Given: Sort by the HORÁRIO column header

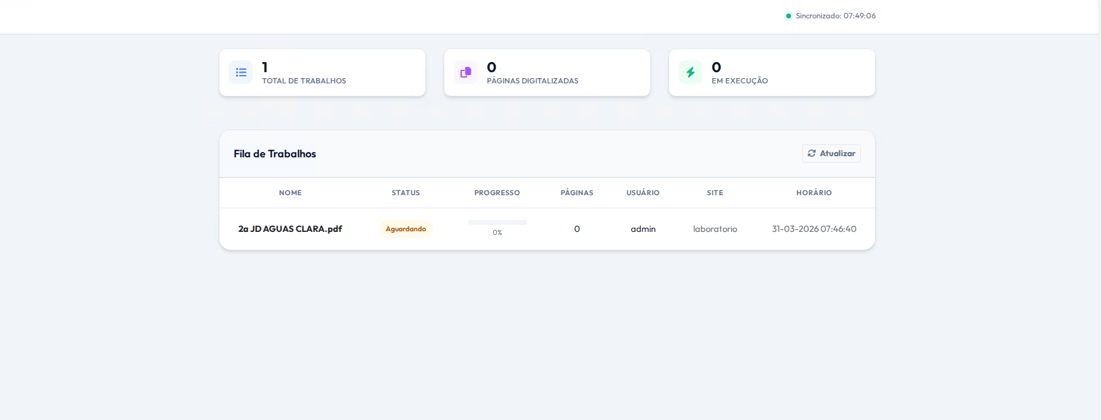Looking at the screenshot, I should (814, 193).
